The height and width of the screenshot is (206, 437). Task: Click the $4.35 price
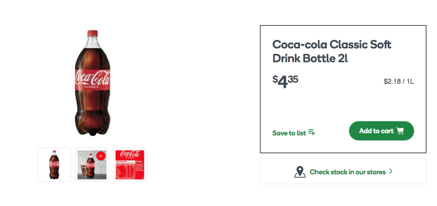(285, 82)
